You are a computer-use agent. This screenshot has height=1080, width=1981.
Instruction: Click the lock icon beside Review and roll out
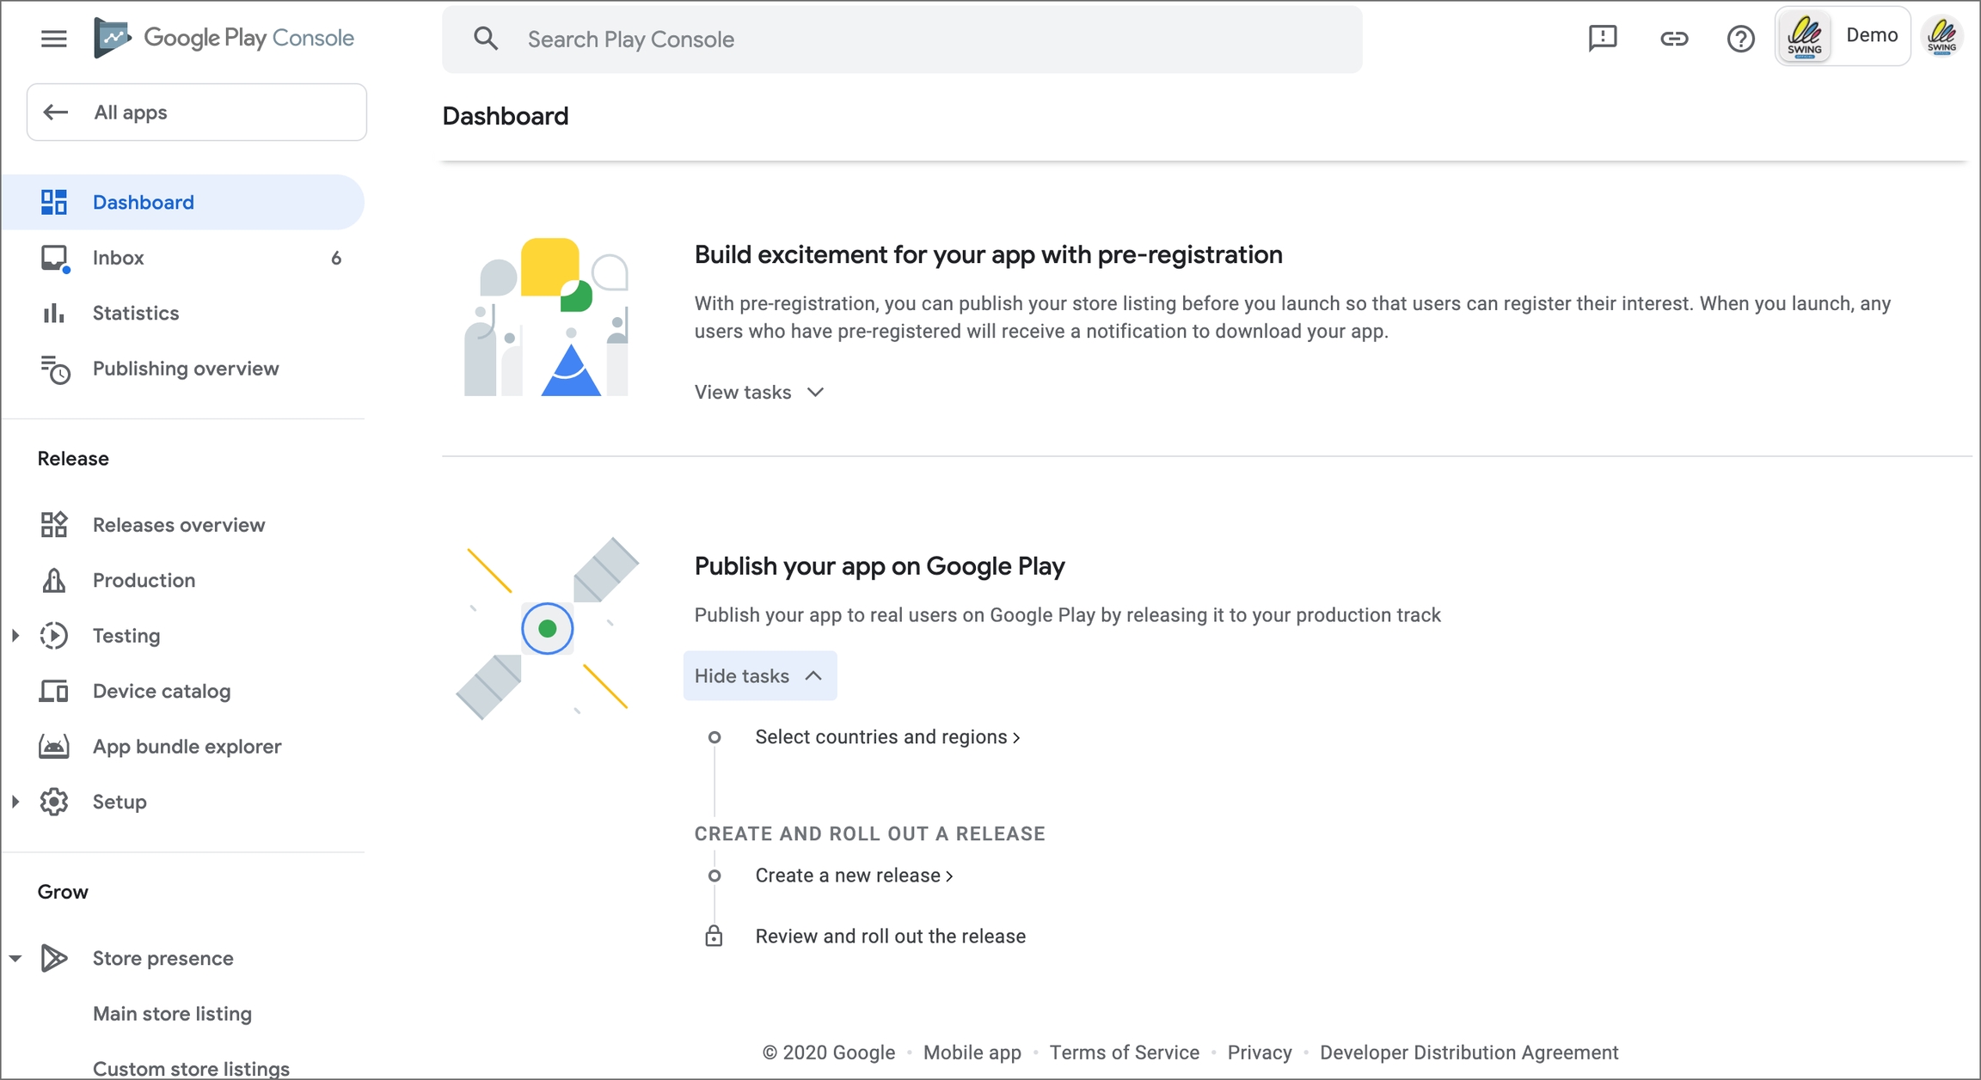tap(714, 936)
